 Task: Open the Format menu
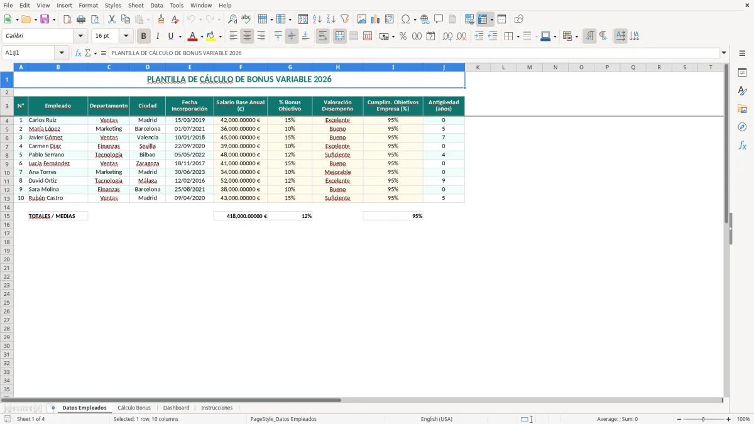click(x=89, y=5)
